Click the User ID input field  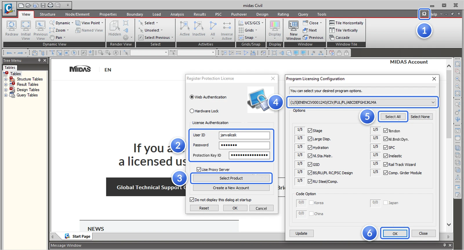point(244,135)
